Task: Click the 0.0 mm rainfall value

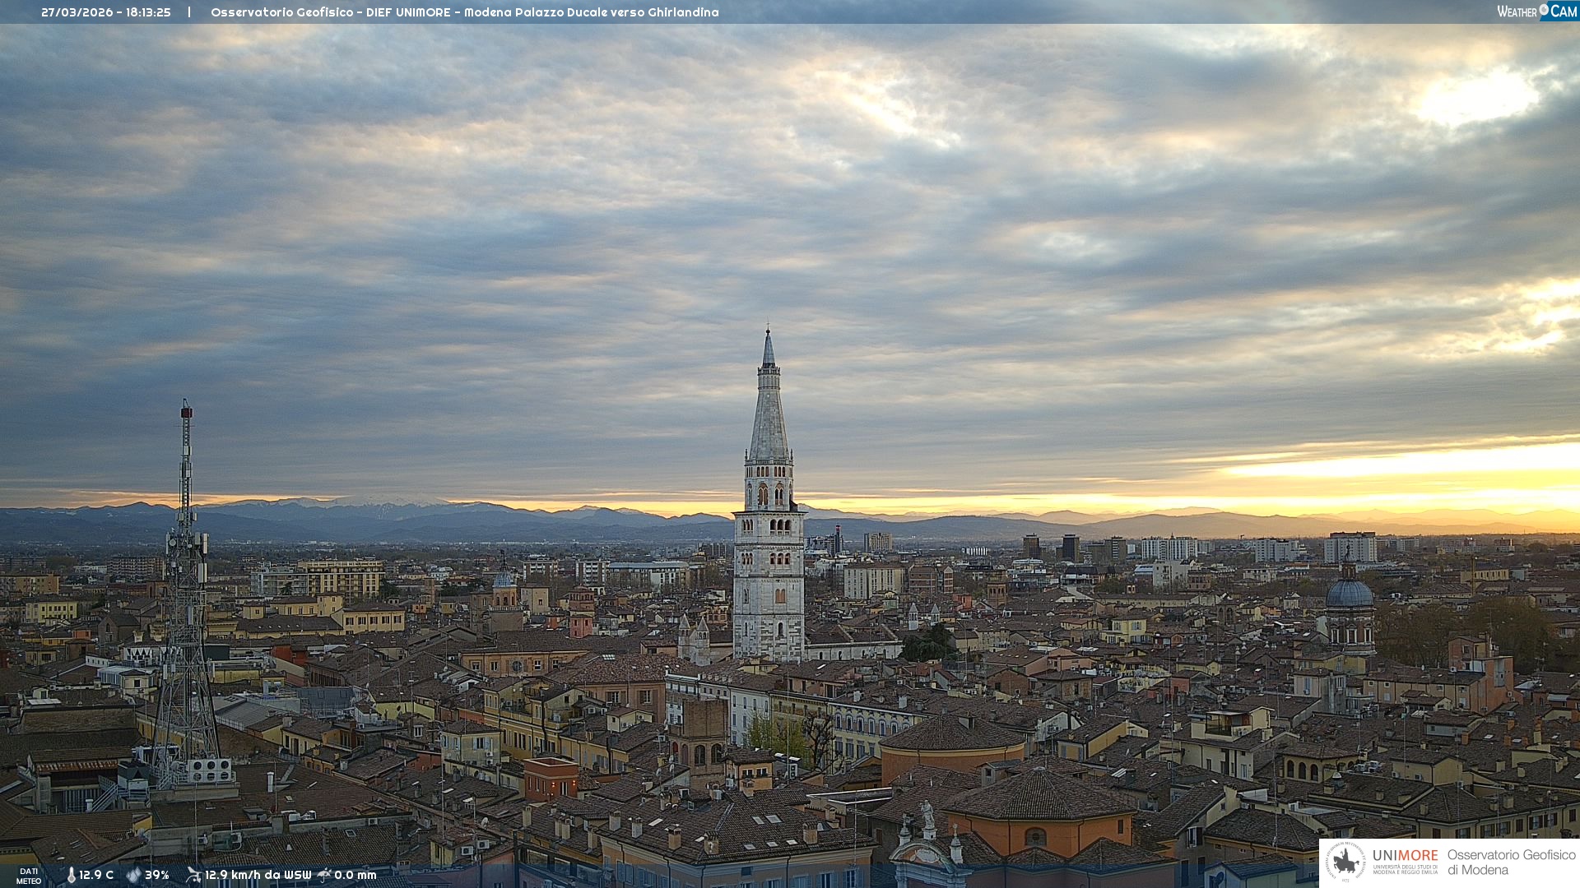Action: point(355,876)
